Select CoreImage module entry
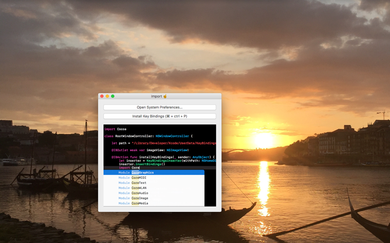 pyautogui.click(x=140, y=198)
